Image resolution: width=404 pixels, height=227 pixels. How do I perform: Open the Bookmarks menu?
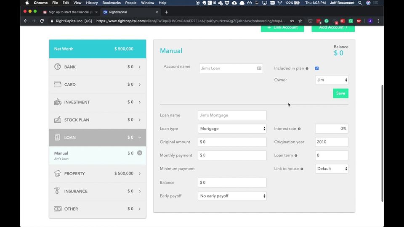[x=111, y=3]
